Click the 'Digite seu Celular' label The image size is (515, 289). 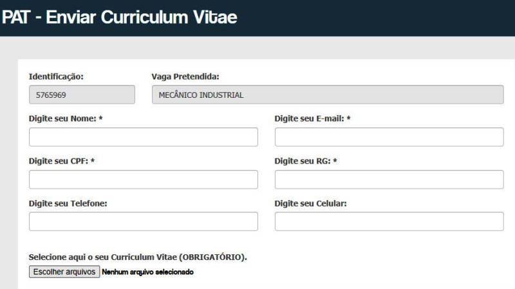click(310, 203)
